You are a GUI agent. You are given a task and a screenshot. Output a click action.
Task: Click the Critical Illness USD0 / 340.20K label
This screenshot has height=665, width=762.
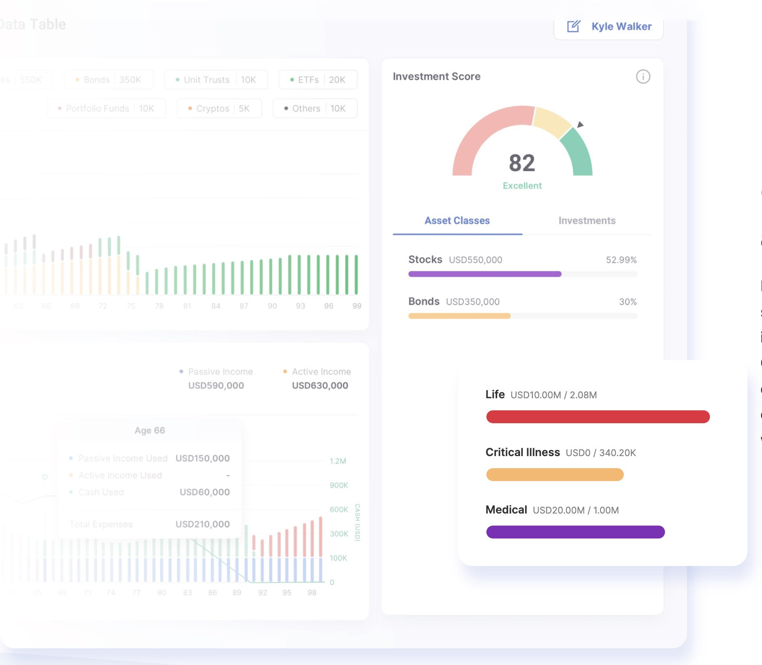[x=560, y=452]
